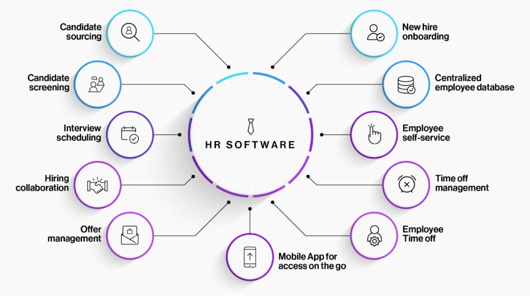Click the Hiring collaboration handshake icon
The height and width of the screenshot is (296, 530).
[97, 185]
